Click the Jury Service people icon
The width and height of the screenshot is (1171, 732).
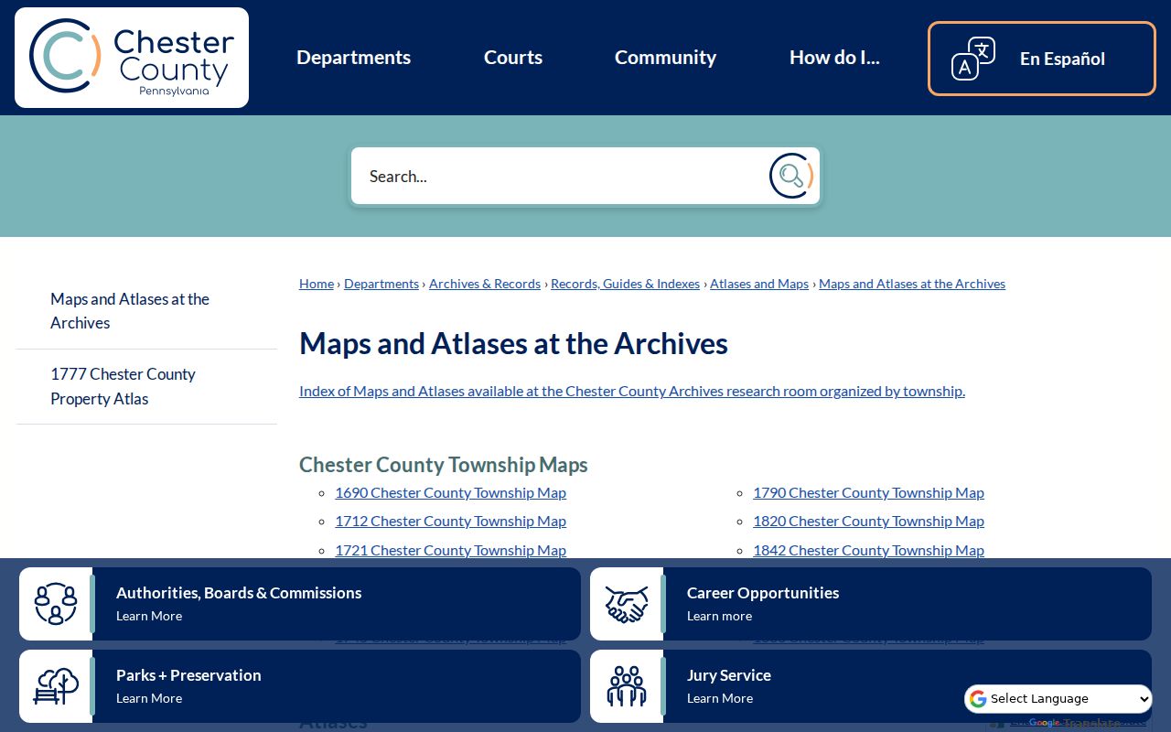627,686
